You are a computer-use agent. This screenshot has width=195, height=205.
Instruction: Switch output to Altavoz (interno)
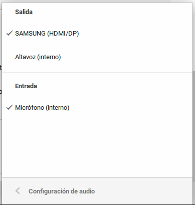pos(97,57)
